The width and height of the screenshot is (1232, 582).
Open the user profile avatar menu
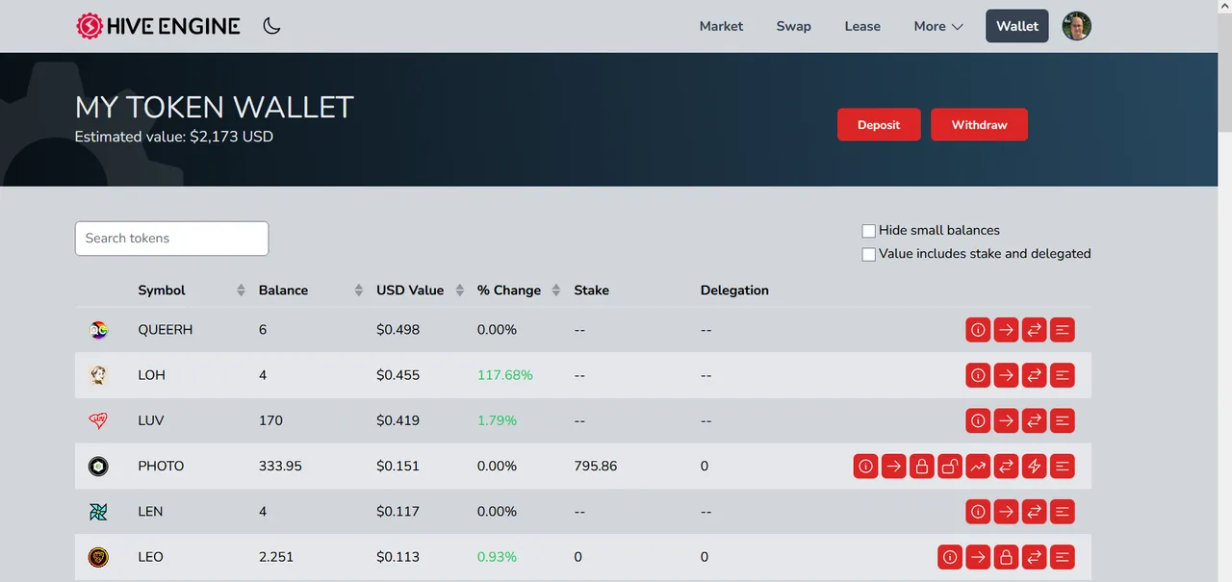point(1076,26)
